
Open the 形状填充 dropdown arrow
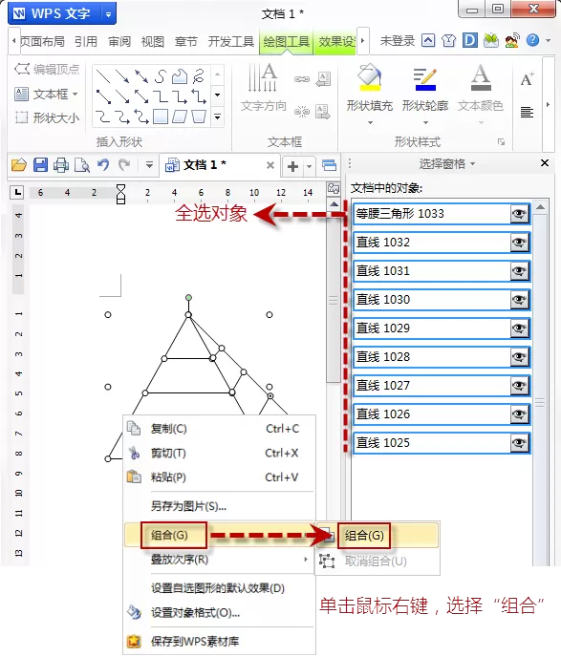370,123
